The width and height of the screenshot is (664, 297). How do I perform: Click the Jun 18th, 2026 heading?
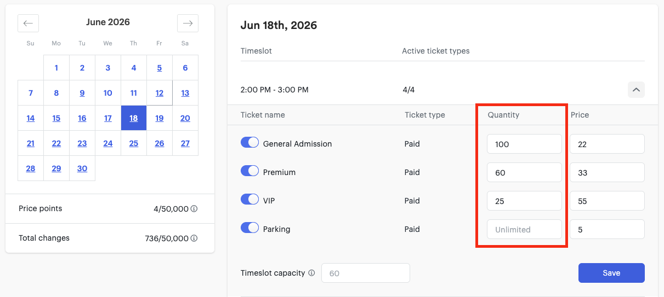pyautogui.click(x=279, y=25)
